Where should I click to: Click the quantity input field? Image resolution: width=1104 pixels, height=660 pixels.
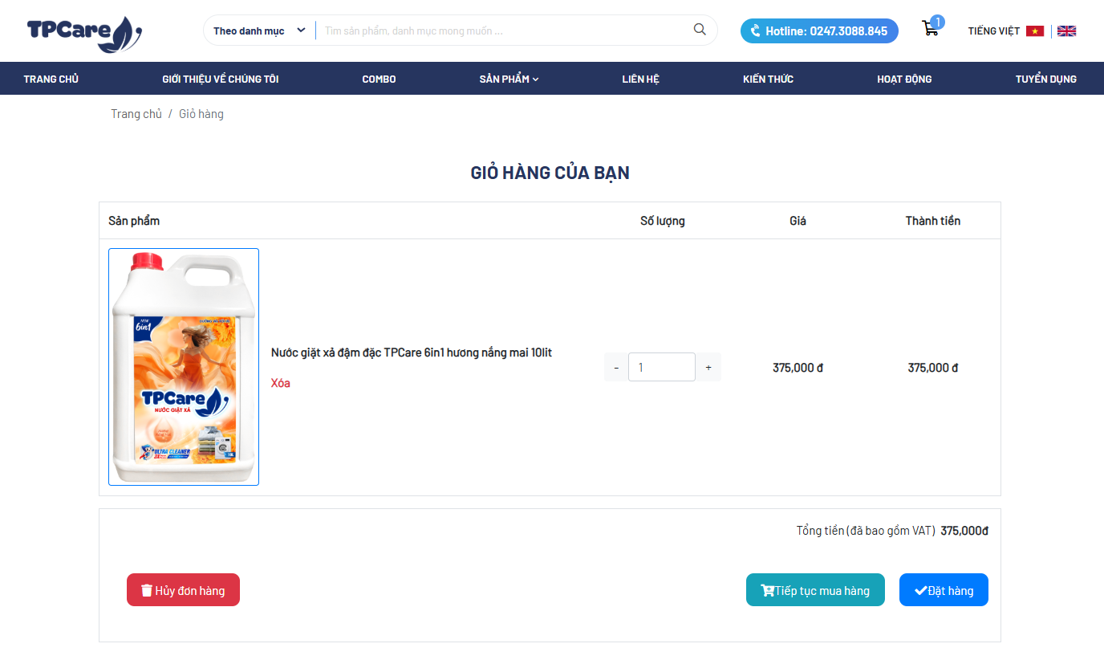(662, 367)
